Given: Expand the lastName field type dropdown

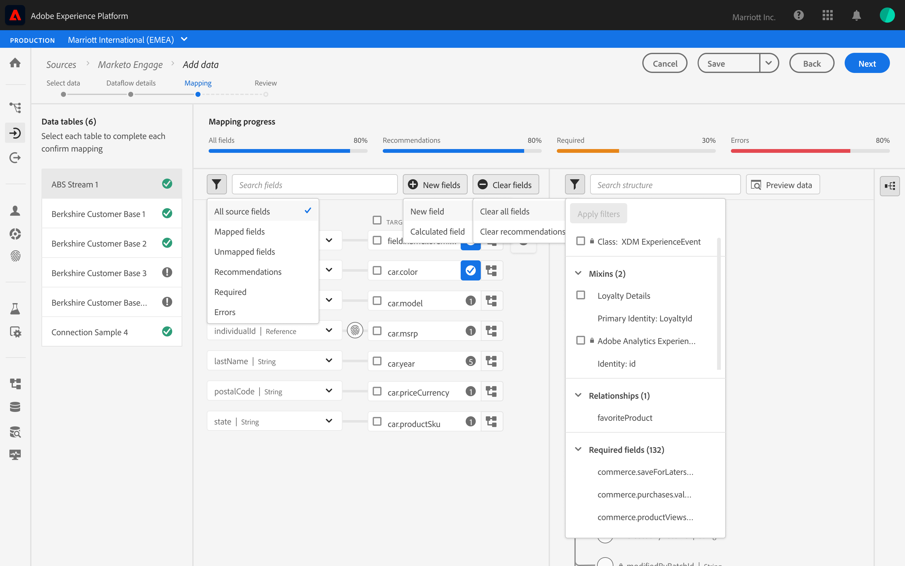Looking at the screenshot, I should [x=329, y=360].
